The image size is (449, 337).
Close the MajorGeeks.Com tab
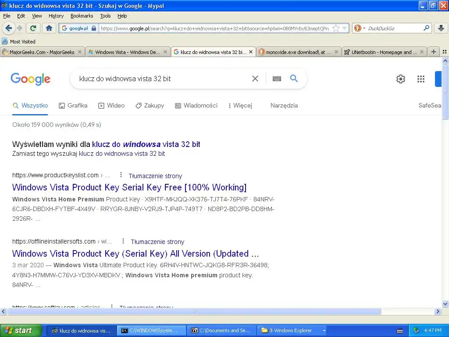tap(80, 52)
